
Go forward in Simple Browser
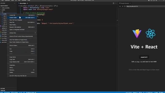(x=122, y=6)
